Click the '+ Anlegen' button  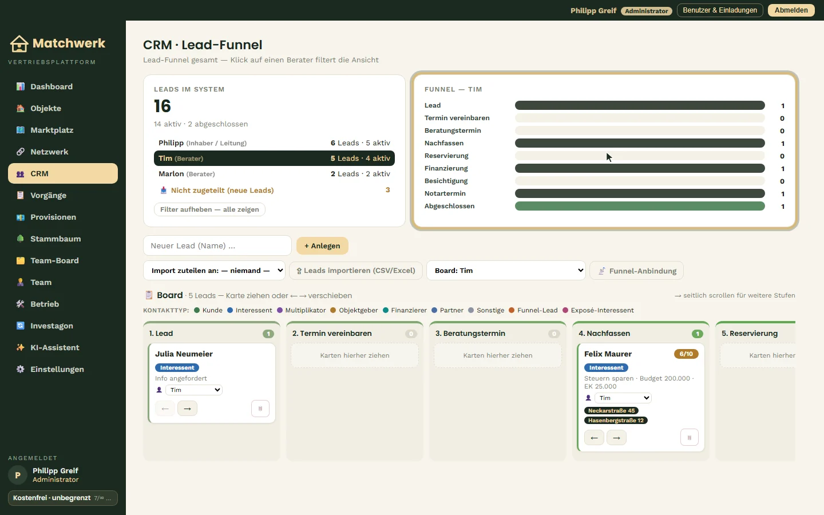coord(322,246)
